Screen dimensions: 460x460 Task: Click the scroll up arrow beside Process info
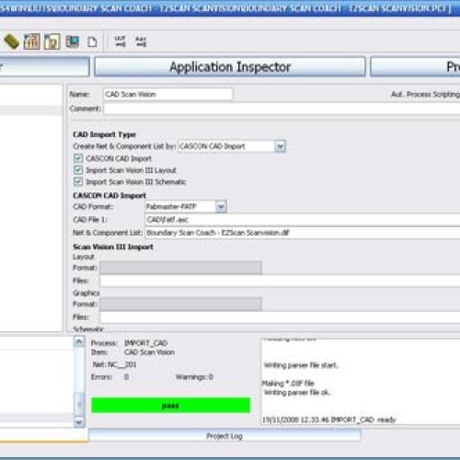(x=79, y=341)
